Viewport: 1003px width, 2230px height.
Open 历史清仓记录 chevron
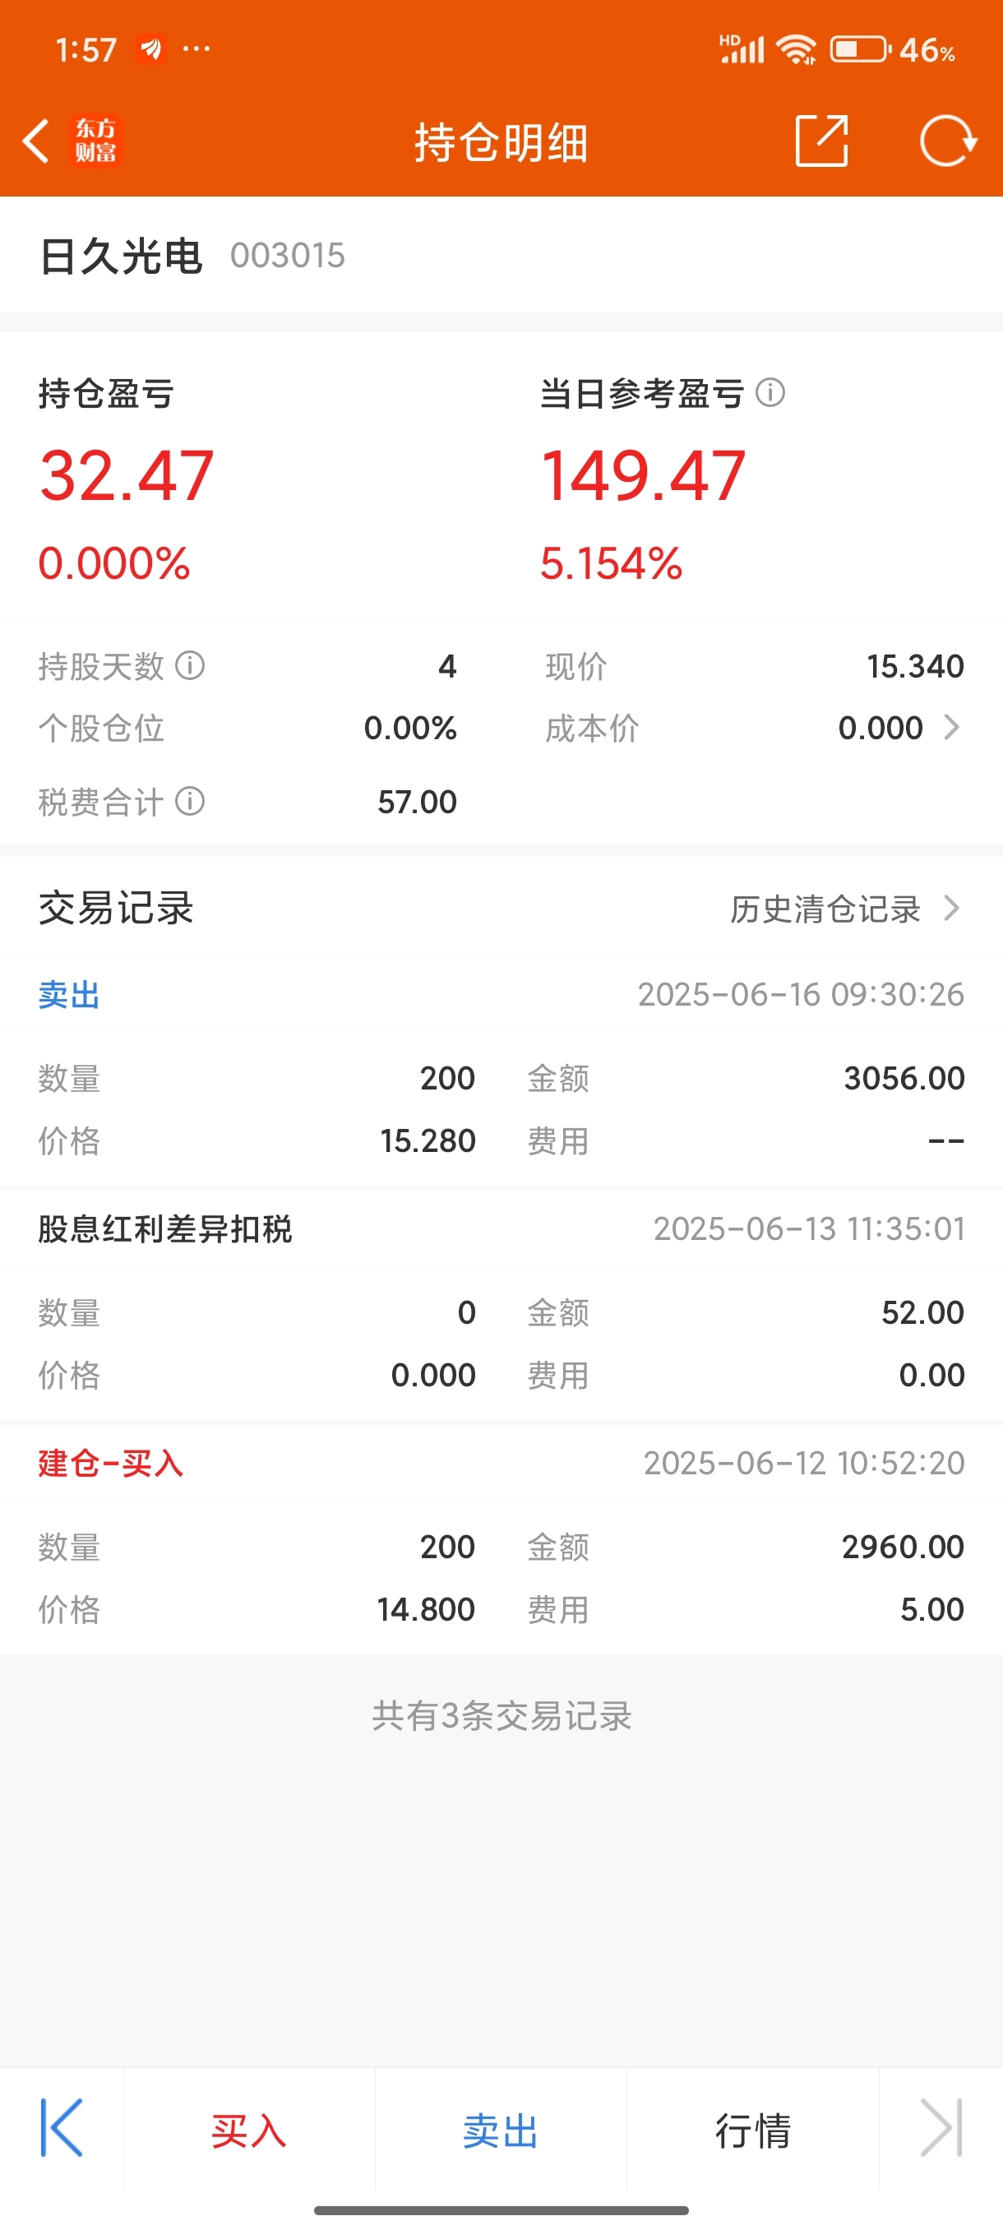point(951,908)
